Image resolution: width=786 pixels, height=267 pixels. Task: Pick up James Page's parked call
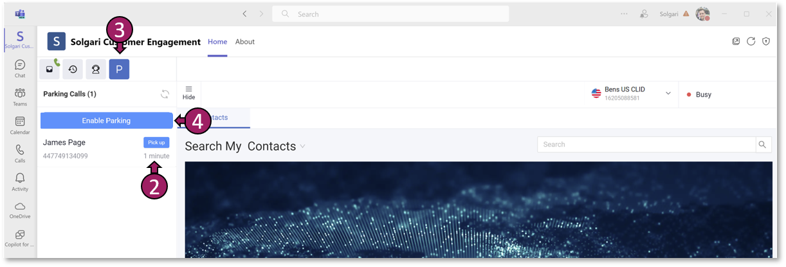(x=156, y=143)
